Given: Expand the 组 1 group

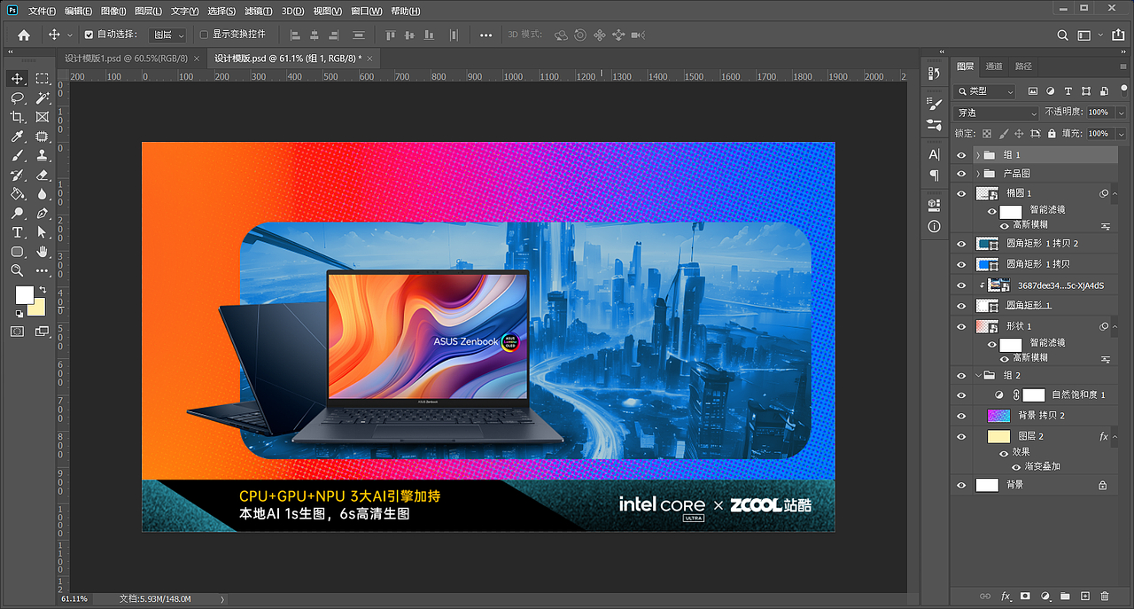Looking at the screenshot, I should (x=978, y=155).
